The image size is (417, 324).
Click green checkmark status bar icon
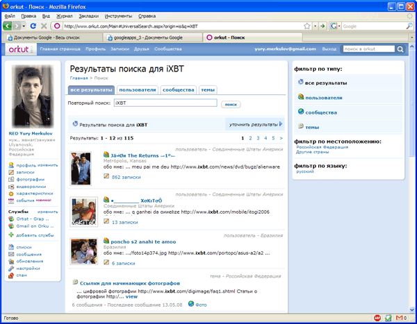click(389, 318)
